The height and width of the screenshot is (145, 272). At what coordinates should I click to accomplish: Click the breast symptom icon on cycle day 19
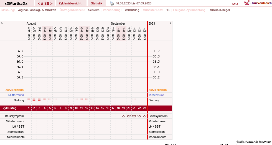(123, 116)
